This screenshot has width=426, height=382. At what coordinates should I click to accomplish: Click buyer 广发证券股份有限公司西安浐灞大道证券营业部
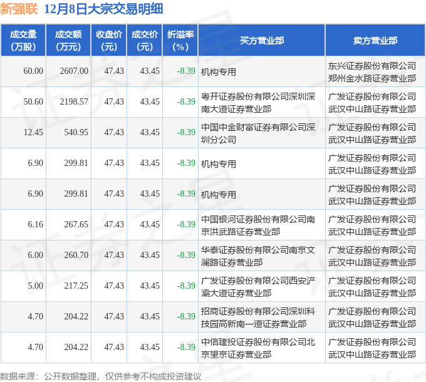tap(258, 287)
